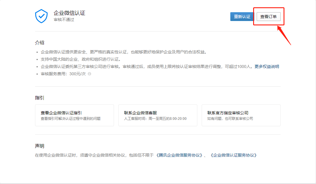Viewport: 316px width, 184px height.
Task: Click the blue shield verification badge icon
Action: pyautogui.click(x=42, y=16)
